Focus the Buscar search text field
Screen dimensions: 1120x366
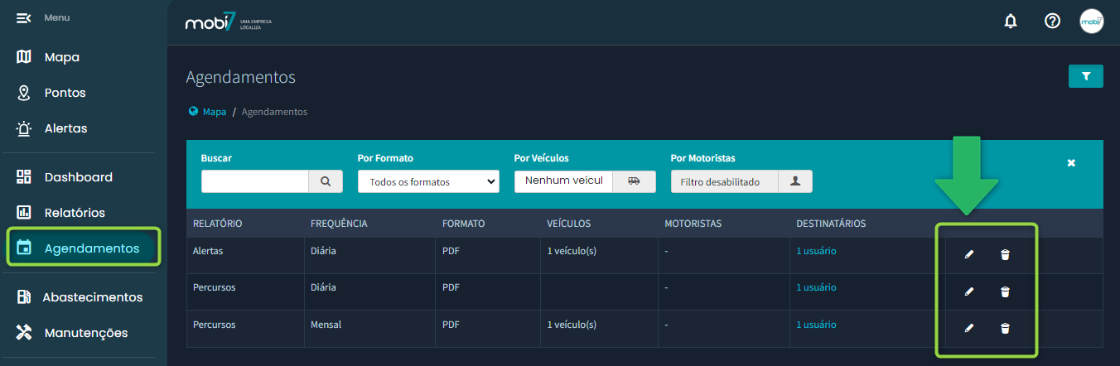[x=255, y=181]
